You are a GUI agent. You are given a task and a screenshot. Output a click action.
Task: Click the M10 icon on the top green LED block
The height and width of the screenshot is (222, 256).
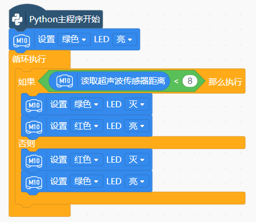[22, 41]
